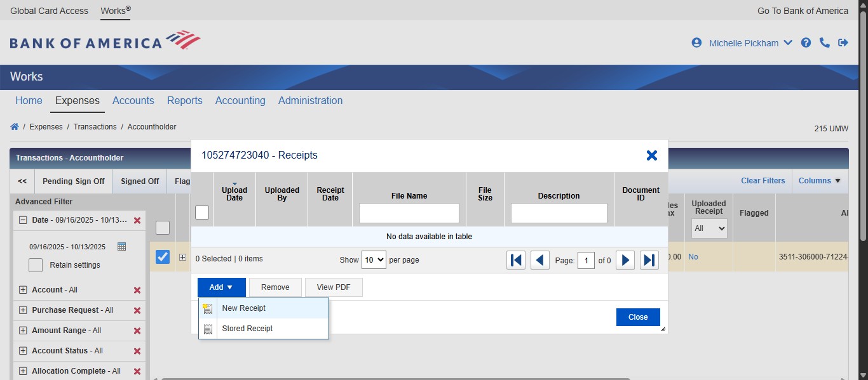The height and width of the screenshot is (380, 868).
Task: Choose Stored Receipt menu option
Action: click(x=247, y=329)
